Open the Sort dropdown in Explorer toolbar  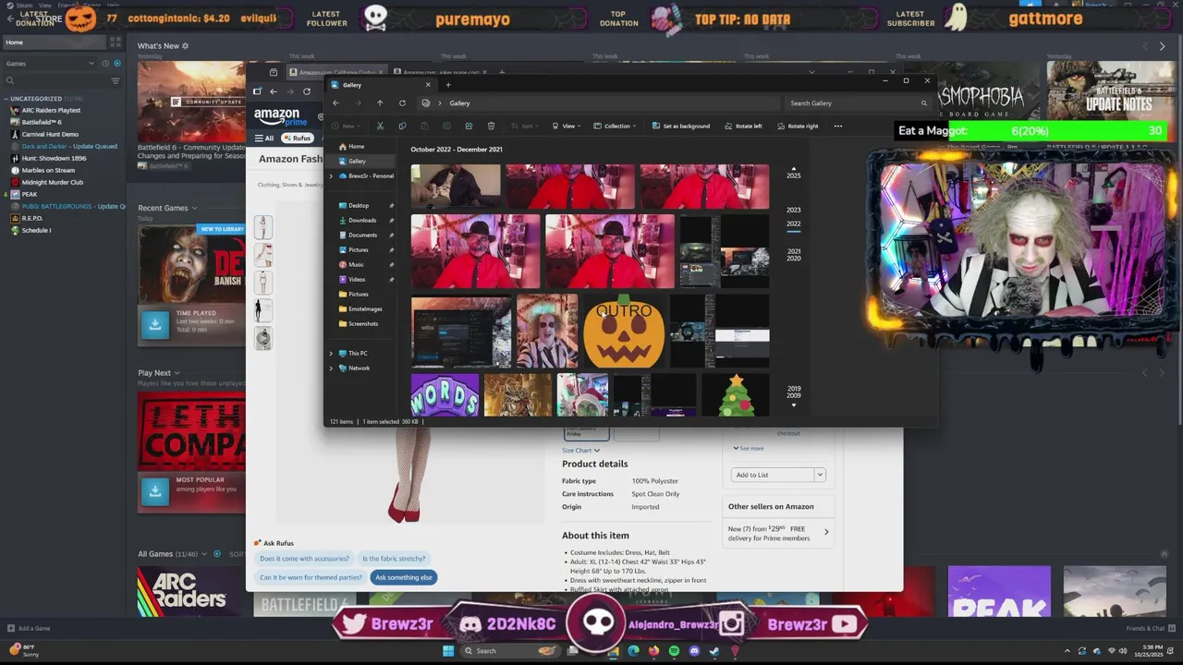(x=526, y=127)
